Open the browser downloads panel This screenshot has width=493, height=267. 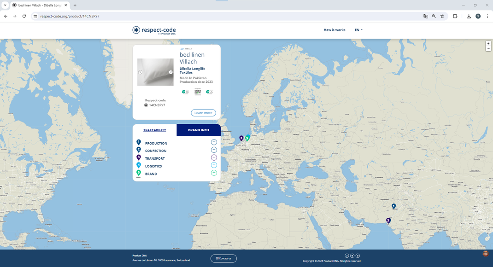[469, 16]
